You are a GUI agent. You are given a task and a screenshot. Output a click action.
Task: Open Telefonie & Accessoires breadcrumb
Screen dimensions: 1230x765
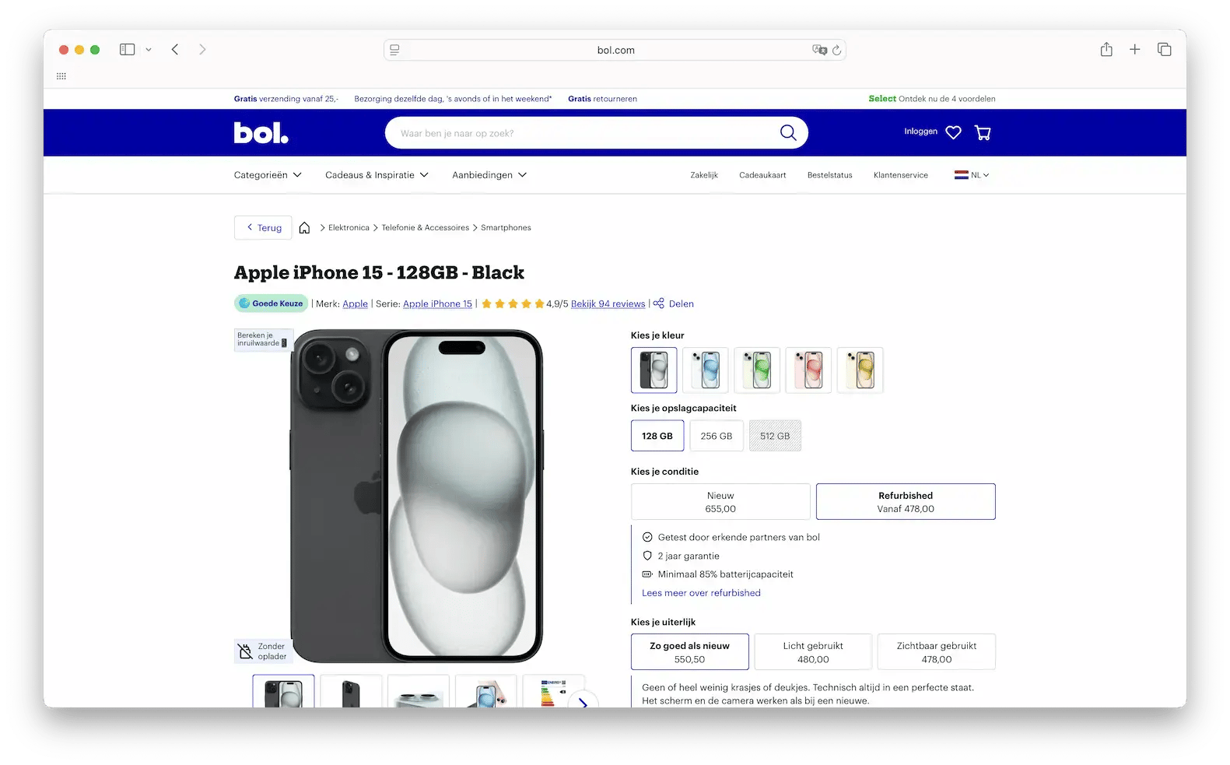425,228
